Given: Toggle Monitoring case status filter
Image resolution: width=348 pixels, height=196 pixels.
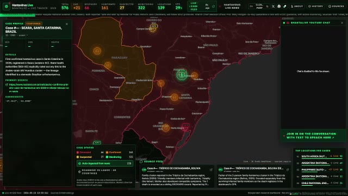Looking at the screenshot, I should 120,157.
